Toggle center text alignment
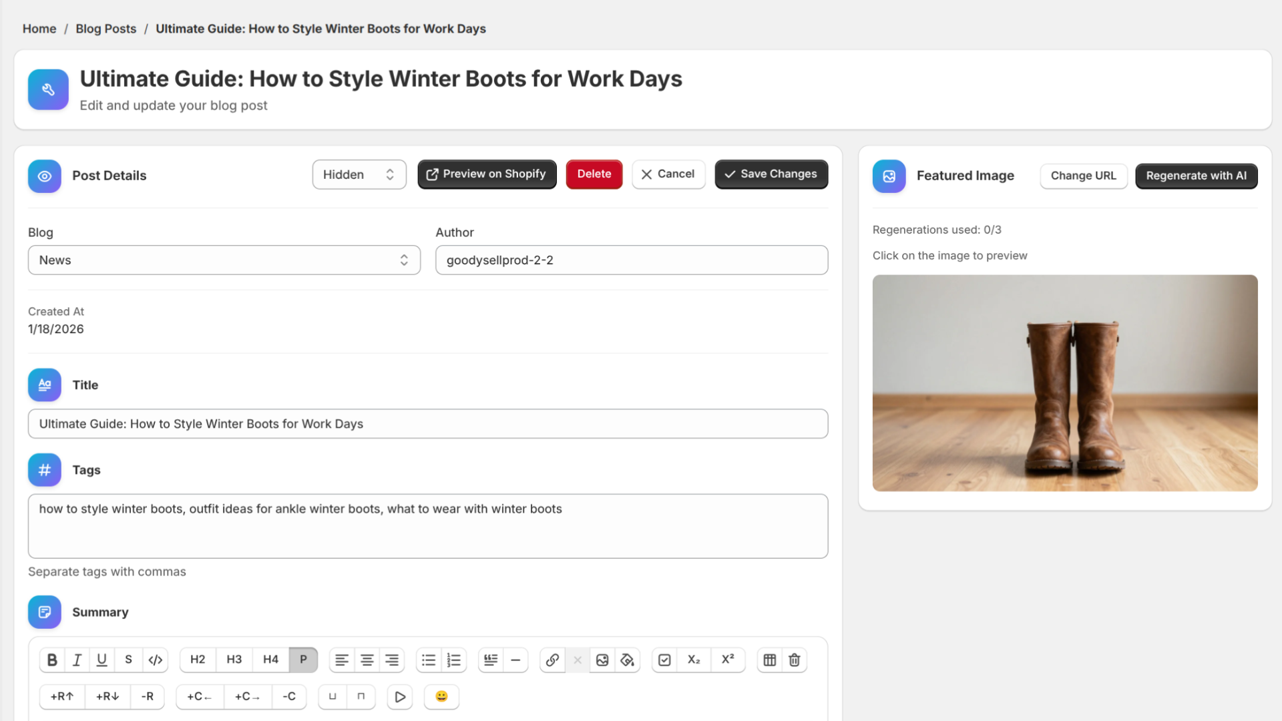This screenshot has width=1282, height=721. (x=367, y=660)
